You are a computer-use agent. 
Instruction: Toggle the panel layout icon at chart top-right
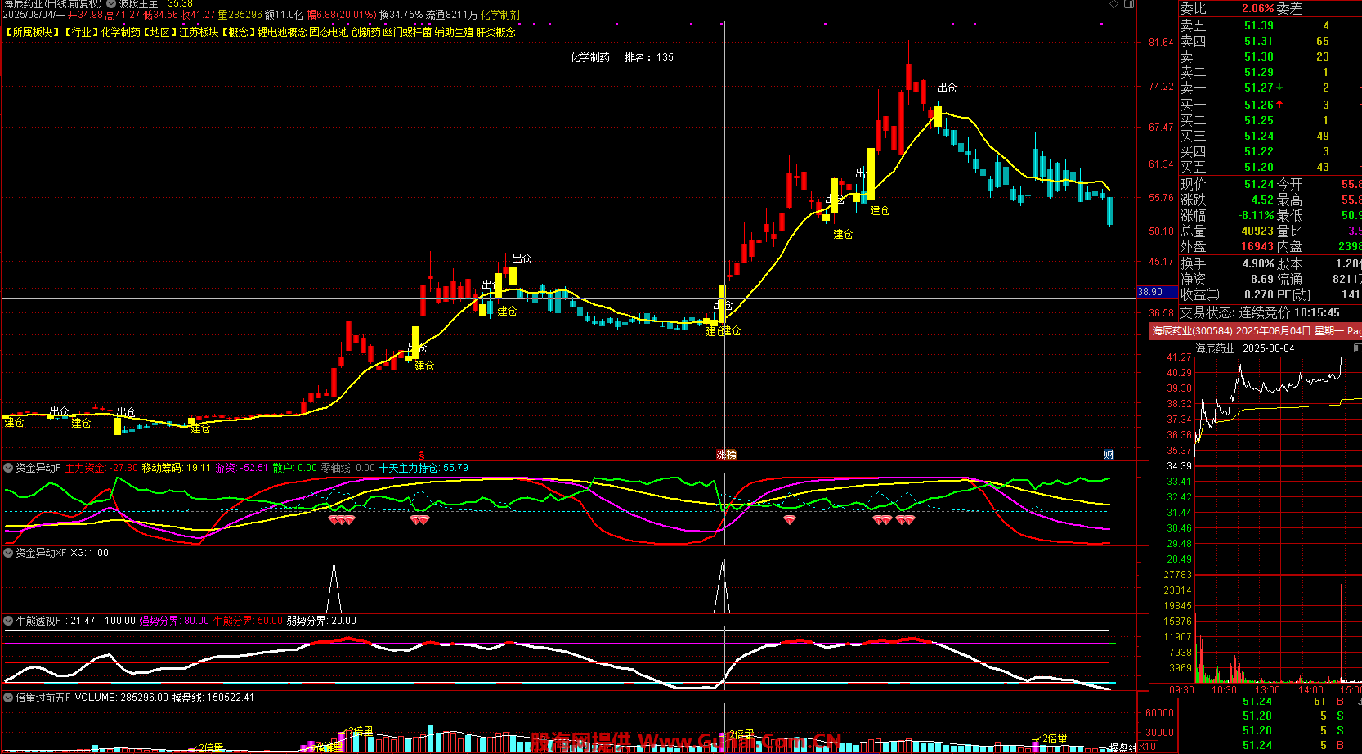coord(1129,5)
